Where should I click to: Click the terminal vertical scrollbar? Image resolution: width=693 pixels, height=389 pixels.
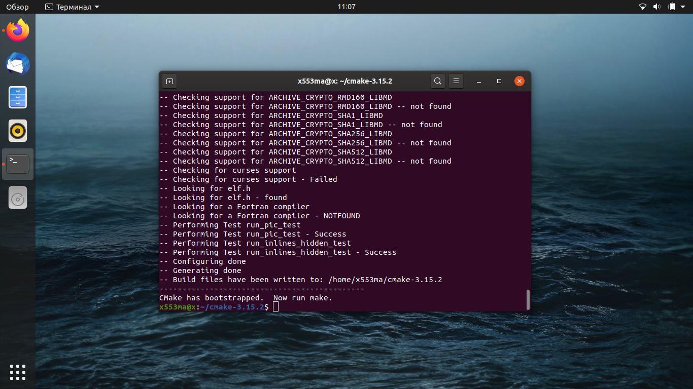[528, 299]
